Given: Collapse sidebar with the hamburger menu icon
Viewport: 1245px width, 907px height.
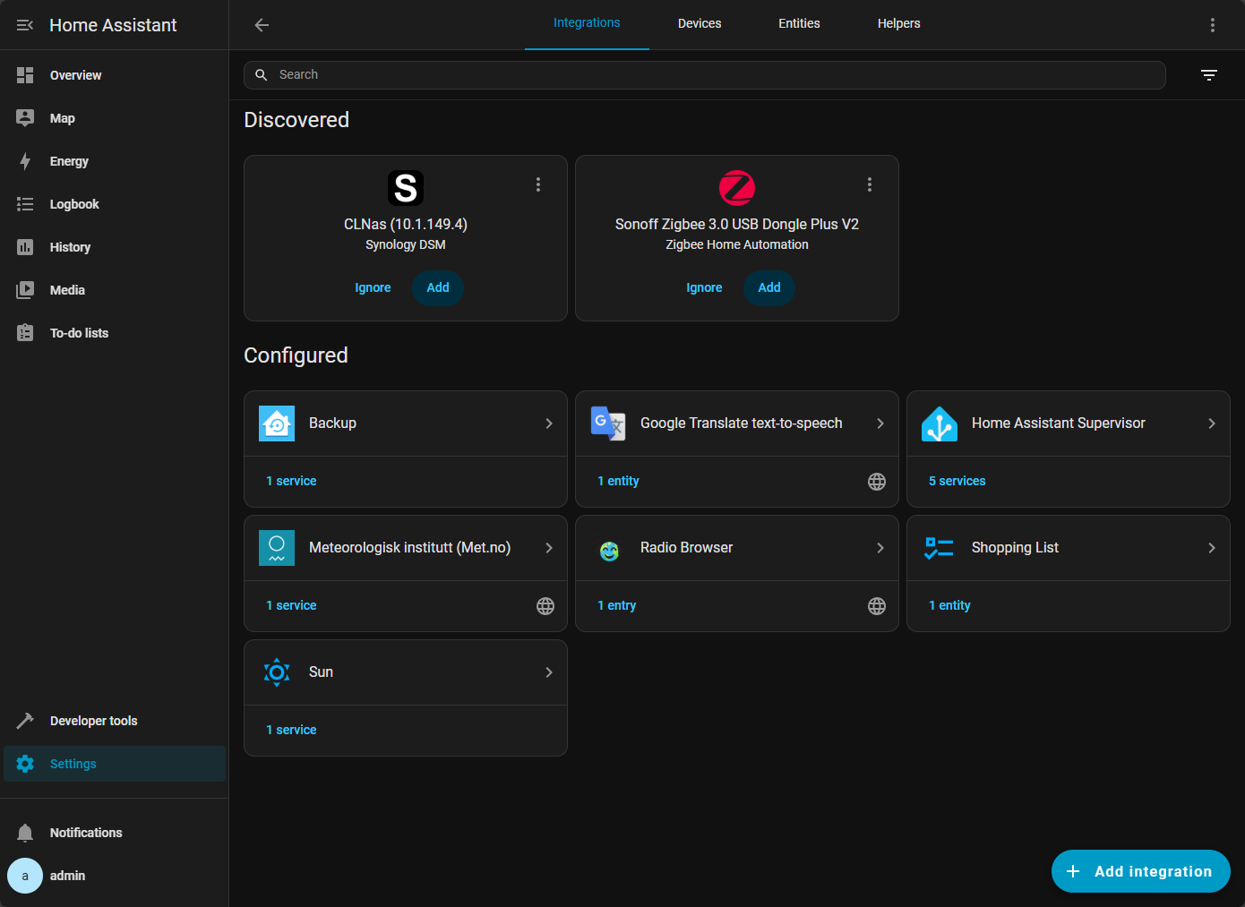Looking at the screenshot, I should click(x=25, y=25).
